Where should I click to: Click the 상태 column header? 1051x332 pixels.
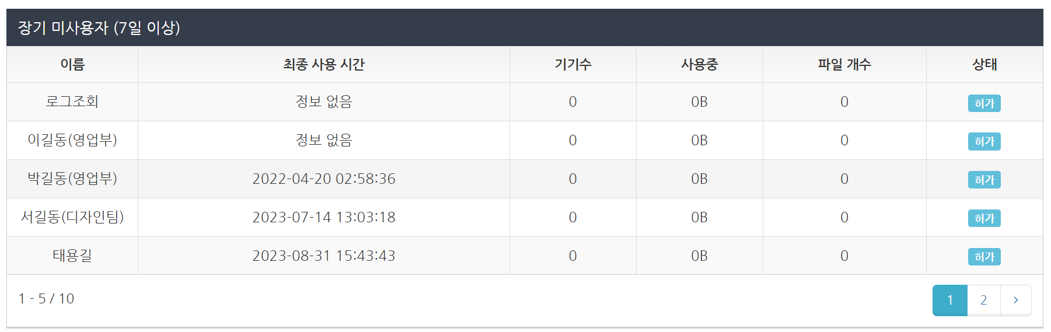tap(984, 64)
